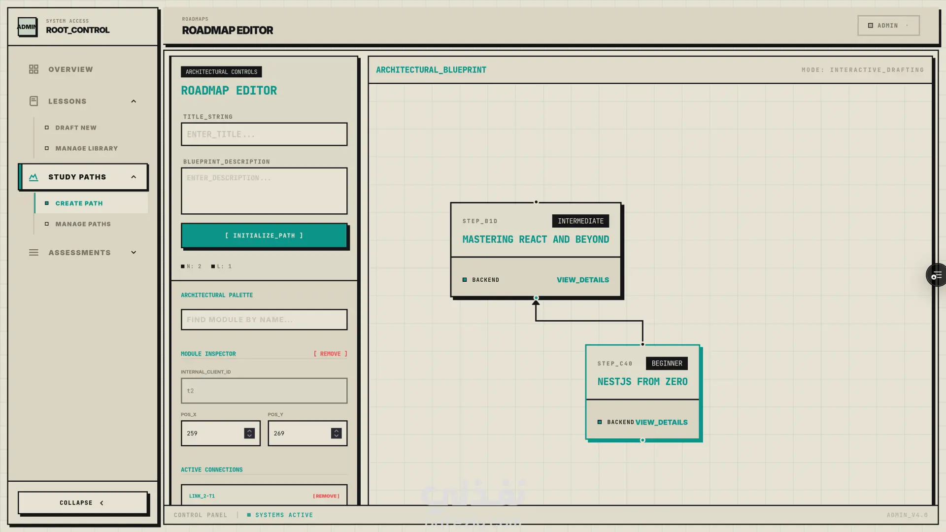Open the ADMIN user dropdown
Image resolution: width=946 pixels, height=532 pixels.
pos(888,26)
